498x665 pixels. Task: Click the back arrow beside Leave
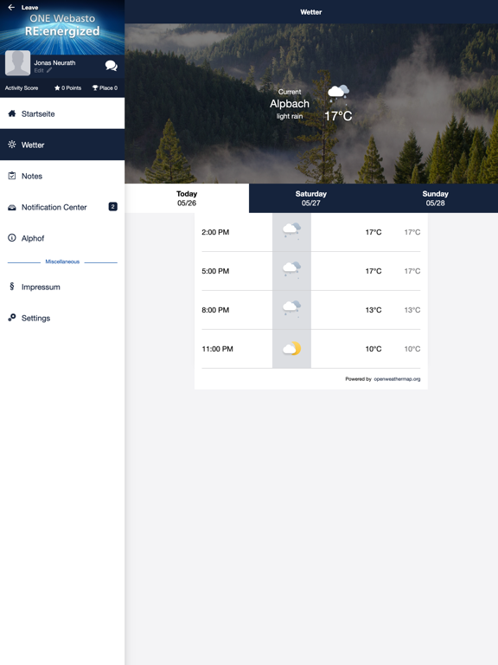point(11,7)
